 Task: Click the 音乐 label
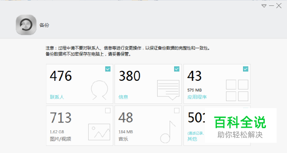pyautogui.click(x=123, y=139)
